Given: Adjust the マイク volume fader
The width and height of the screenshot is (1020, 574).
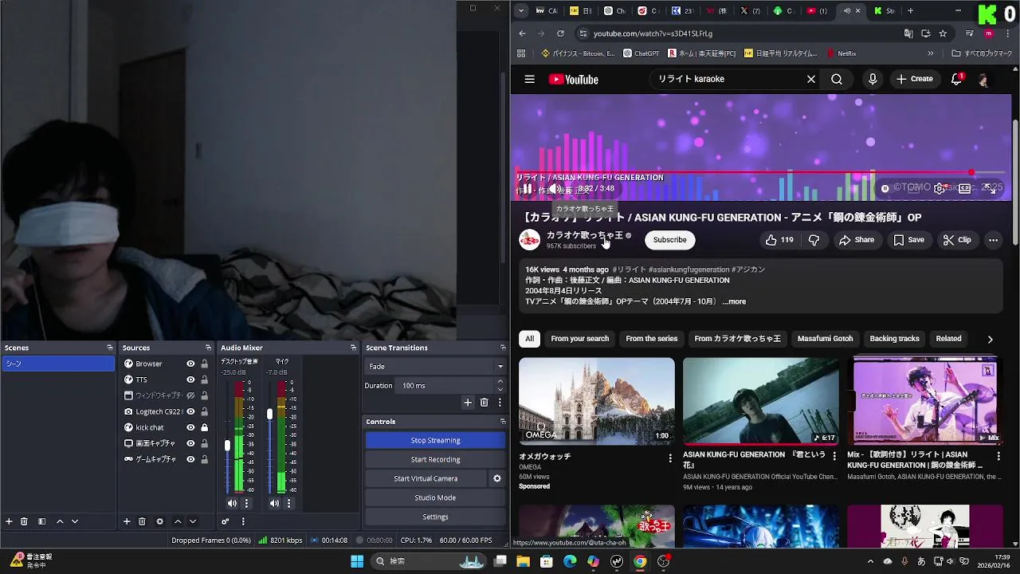Looking at the screenshot, I should click(269, 414).
